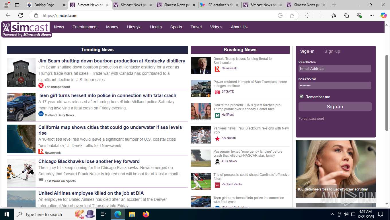Switch to ICE detainee's ties browser tab
390x220 pixels.
[x=219, y=5]
